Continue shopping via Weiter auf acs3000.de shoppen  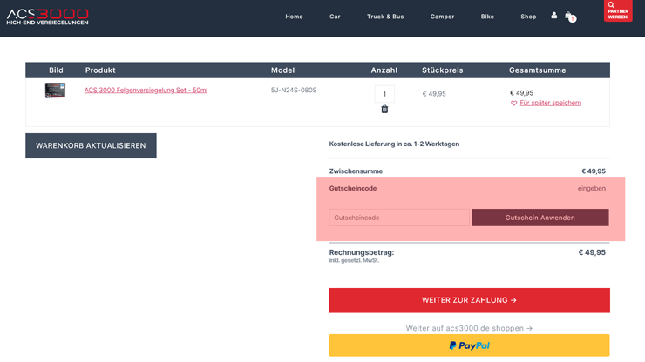click(x=469, y=328)
